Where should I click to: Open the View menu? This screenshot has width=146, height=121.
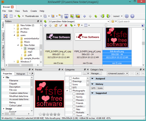pos(18,11)
